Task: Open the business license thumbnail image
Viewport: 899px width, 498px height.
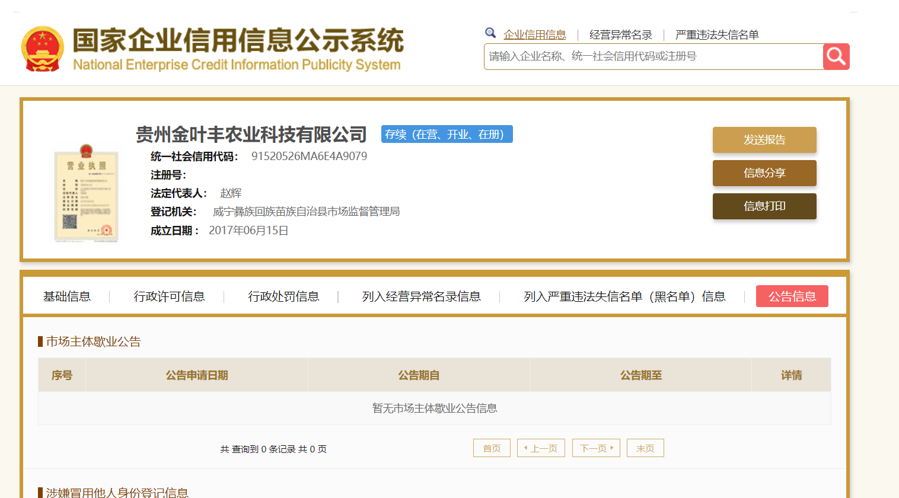Action: (x=87, y=193)
